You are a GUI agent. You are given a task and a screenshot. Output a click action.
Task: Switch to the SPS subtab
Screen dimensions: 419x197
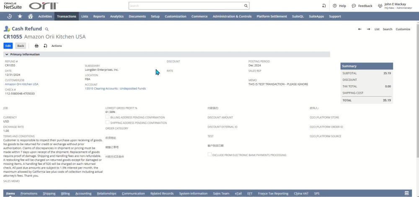pos(317,194)
